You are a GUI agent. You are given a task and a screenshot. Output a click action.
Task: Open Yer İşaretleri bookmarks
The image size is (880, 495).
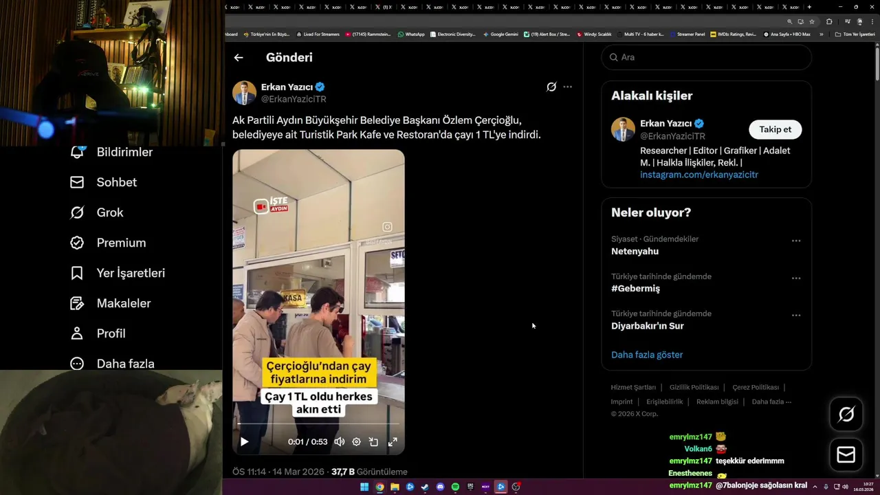[118, 273]
